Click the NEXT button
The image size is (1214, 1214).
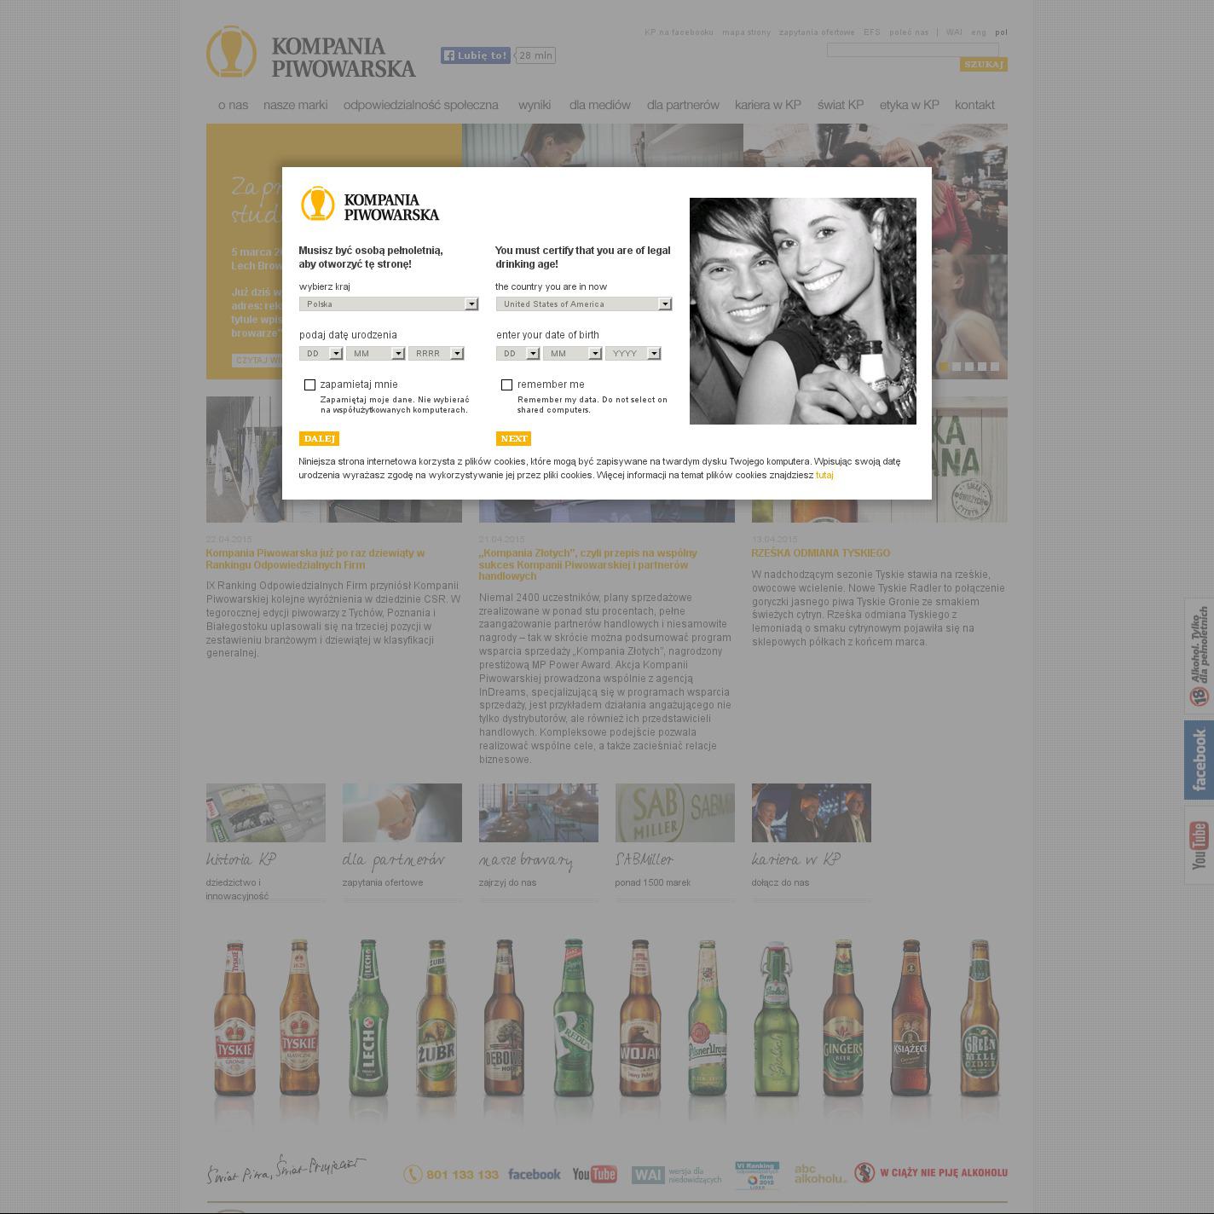coord(513,438)
